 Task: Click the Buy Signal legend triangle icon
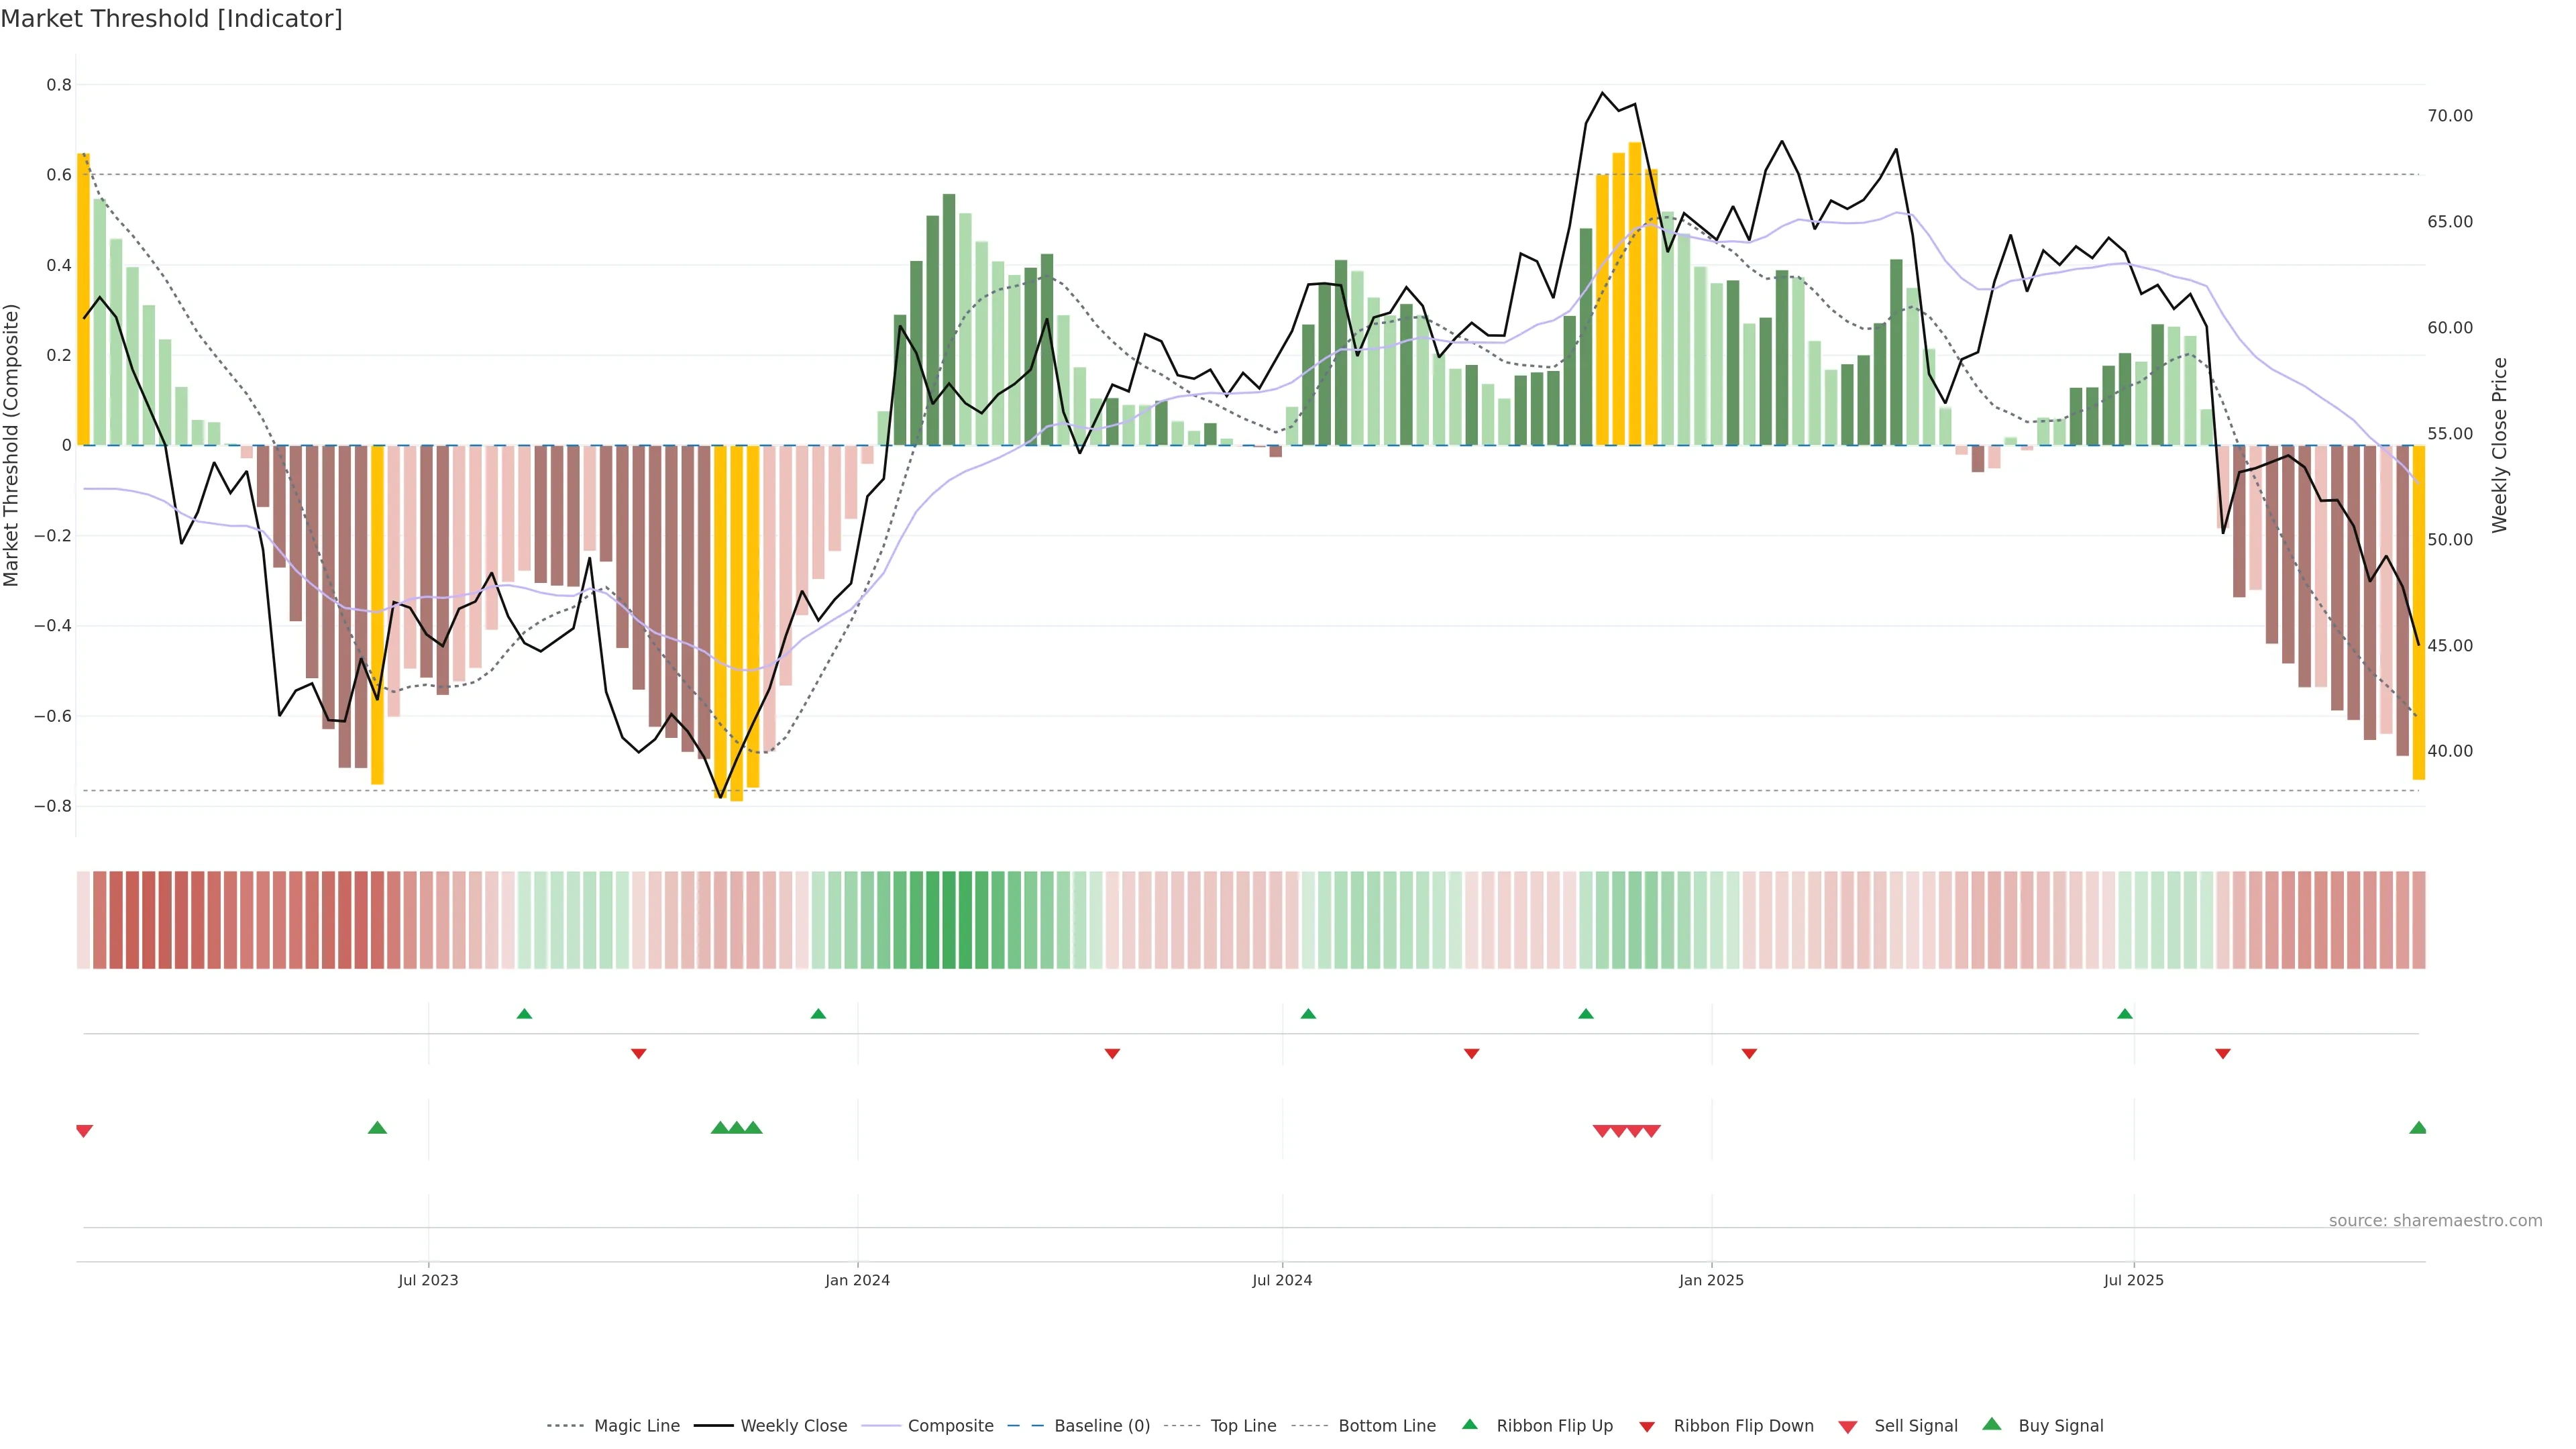[1992, 1424]
